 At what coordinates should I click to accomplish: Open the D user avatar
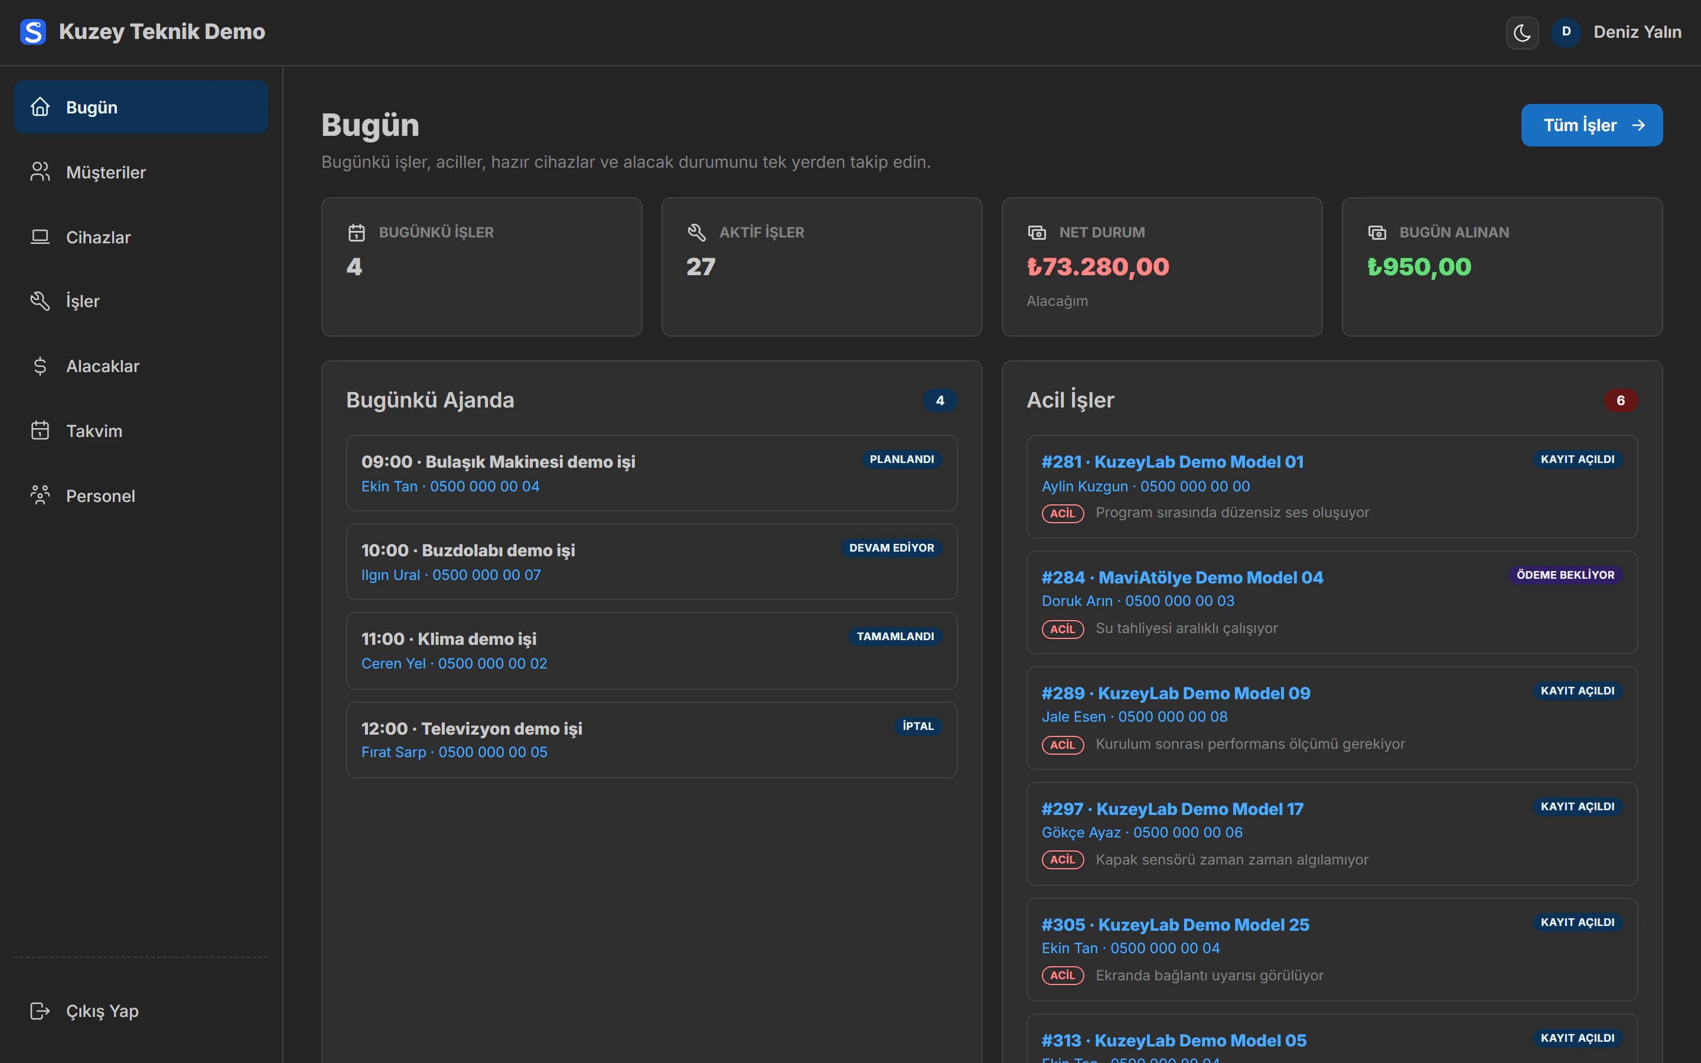[1566, 32]
